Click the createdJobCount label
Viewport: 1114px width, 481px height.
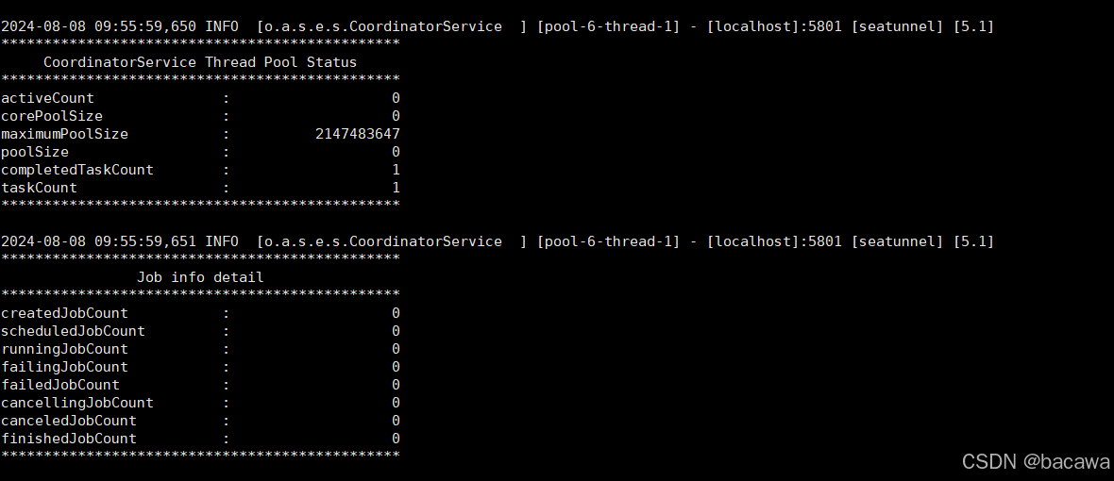coord(64,313)
